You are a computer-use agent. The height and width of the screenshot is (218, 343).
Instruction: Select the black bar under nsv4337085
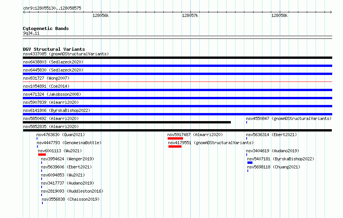177,58
